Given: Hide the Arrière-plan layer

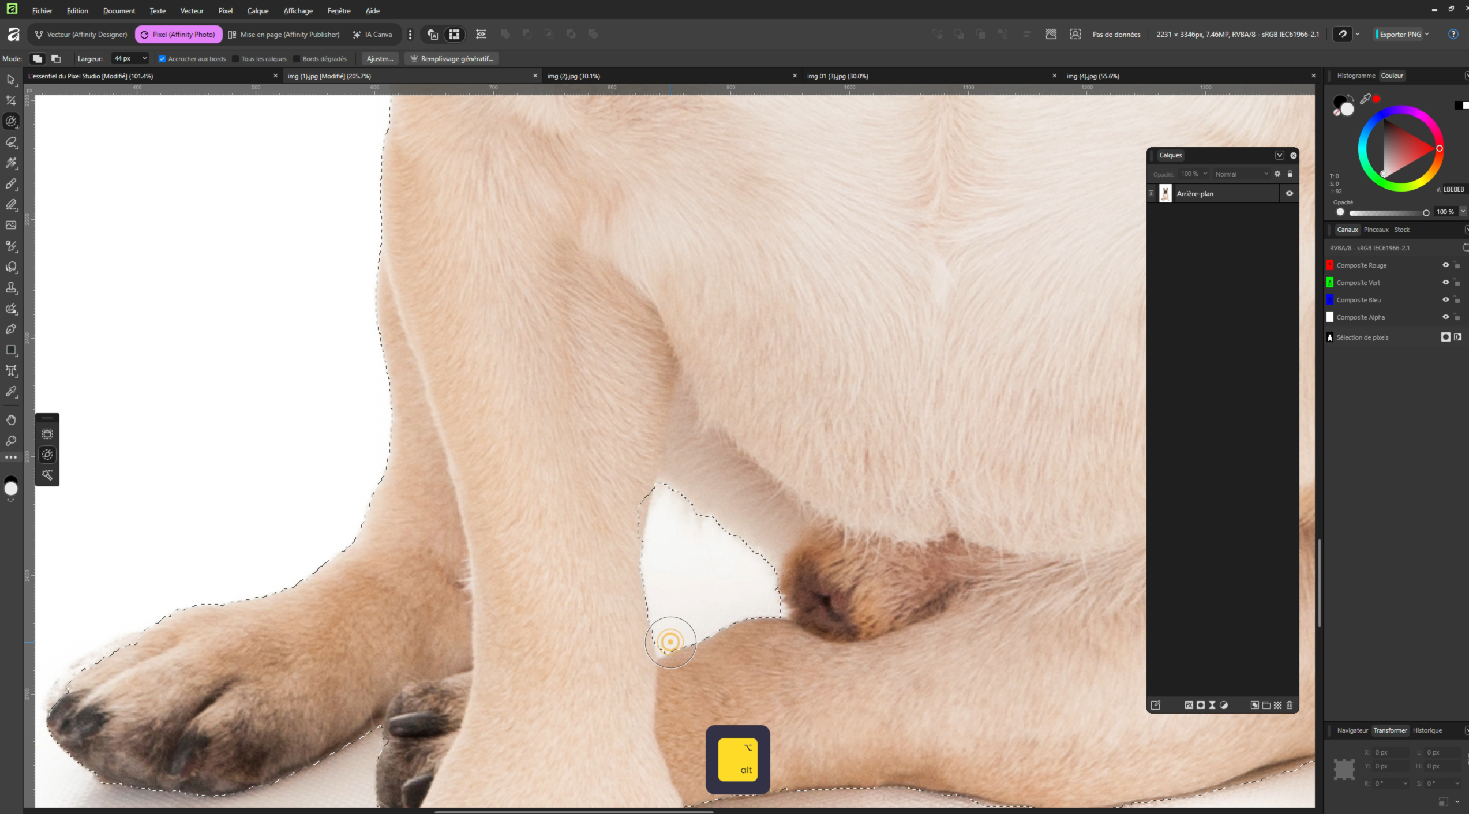Looking at the screenshot, I should (x=1289, y=194).
